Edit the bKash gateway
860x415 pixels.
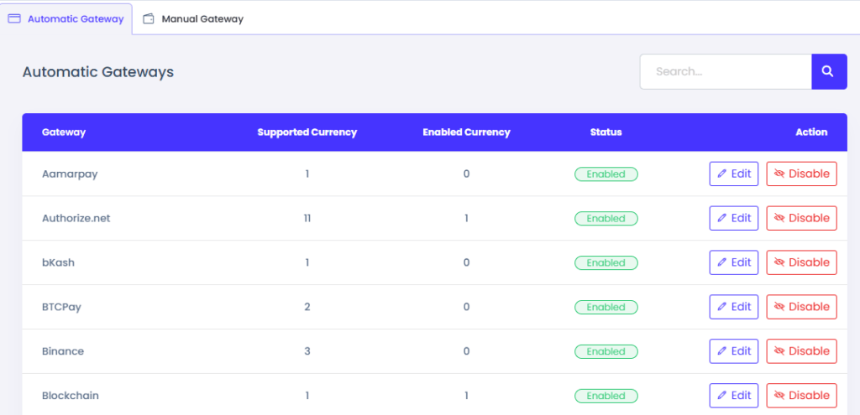733,262
